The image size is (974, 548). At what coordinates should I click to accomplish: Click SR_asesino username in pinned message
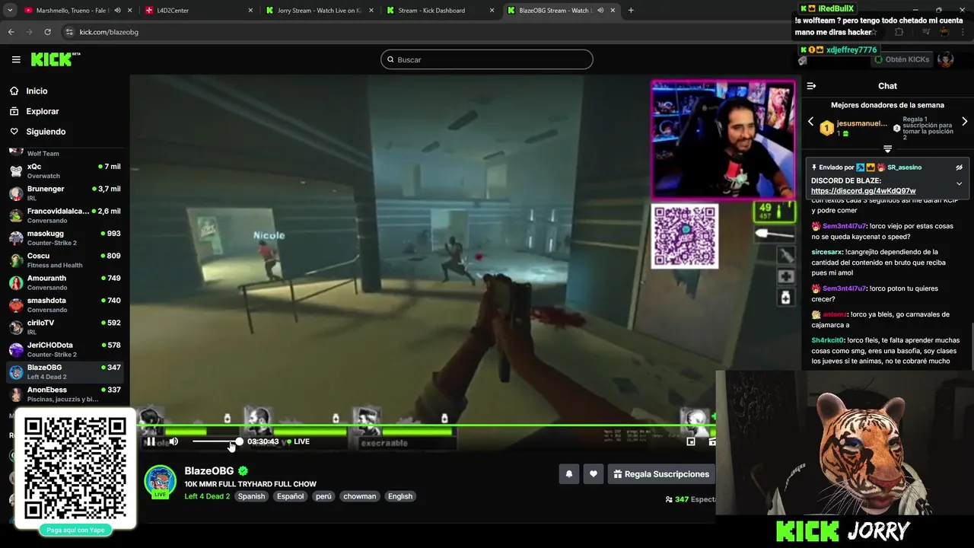(904, 167)
